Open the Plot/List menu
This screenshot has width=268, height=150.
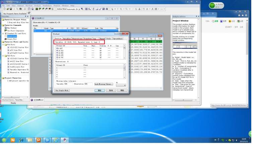pos(57,6)
